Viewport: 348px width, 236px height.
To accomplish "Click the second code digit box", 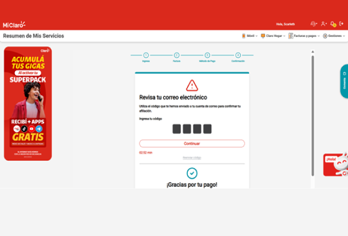I will (x=187, y=129).
